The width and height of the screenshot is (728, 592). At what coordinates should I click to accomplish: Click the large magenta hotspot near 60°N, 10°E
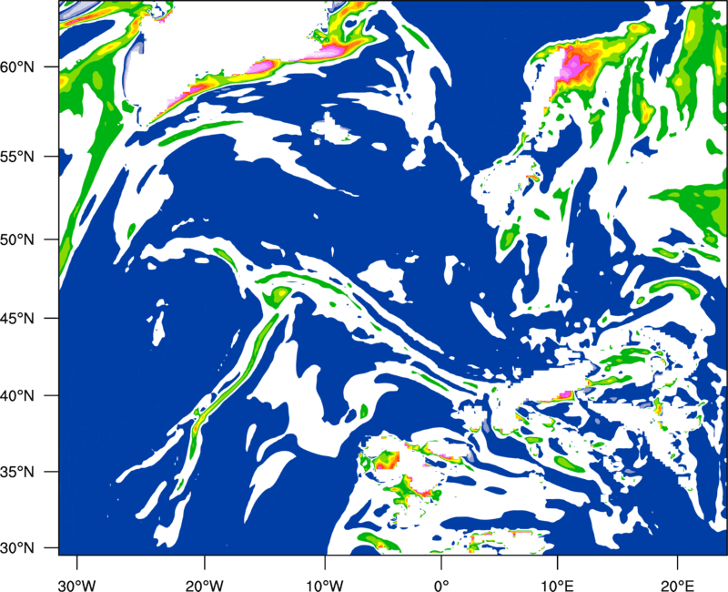(x=575, y=66)
